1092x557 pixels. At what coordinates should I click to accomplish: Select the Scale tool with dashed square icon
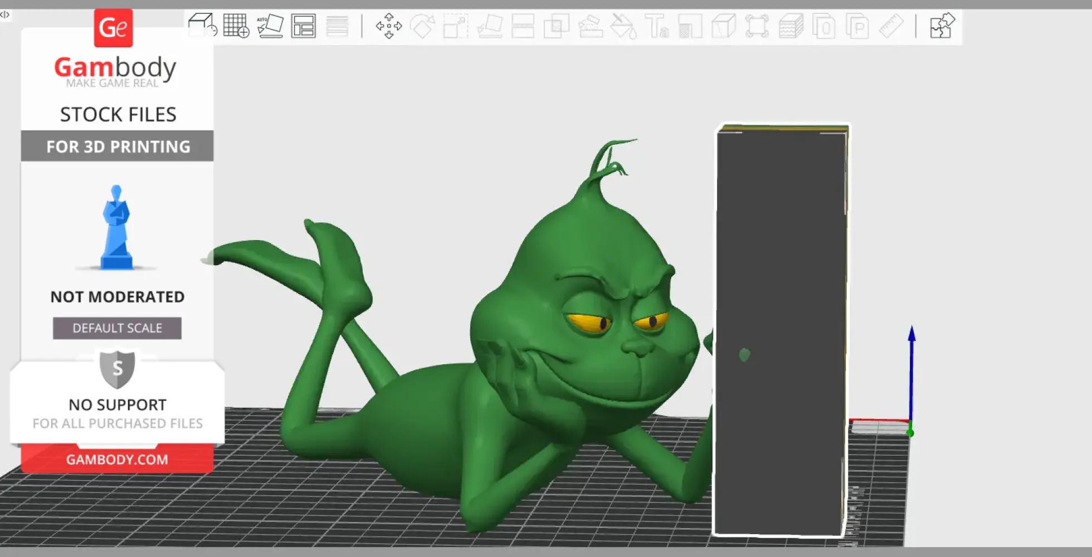tap(454, 26)
